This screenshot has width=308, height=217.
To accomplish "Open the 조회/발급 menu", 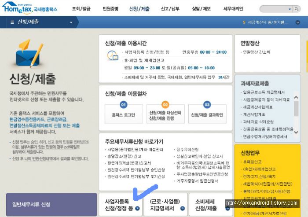I will point(81,9).
